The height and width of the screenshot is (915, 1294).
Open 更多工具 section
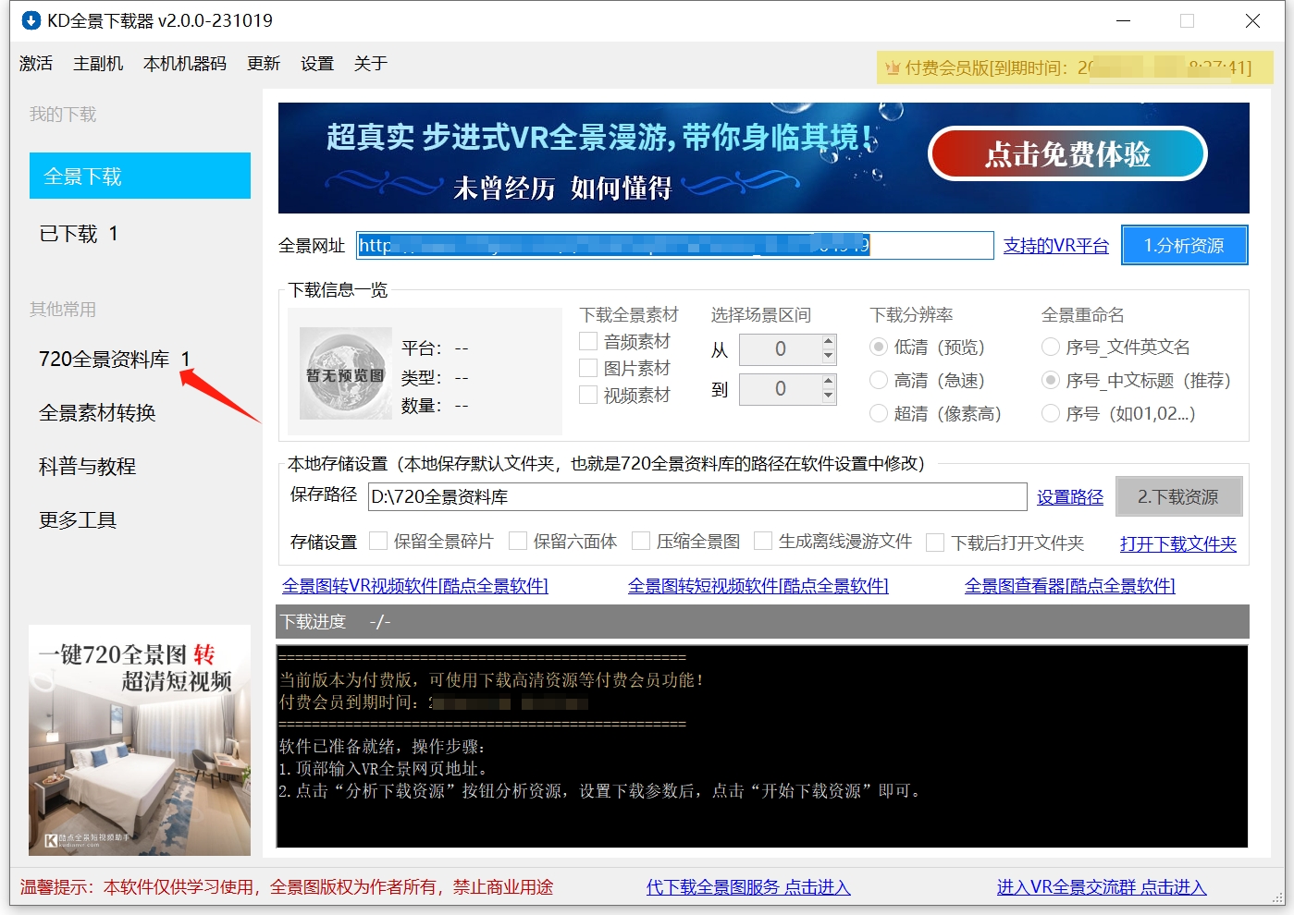point(78,519)
